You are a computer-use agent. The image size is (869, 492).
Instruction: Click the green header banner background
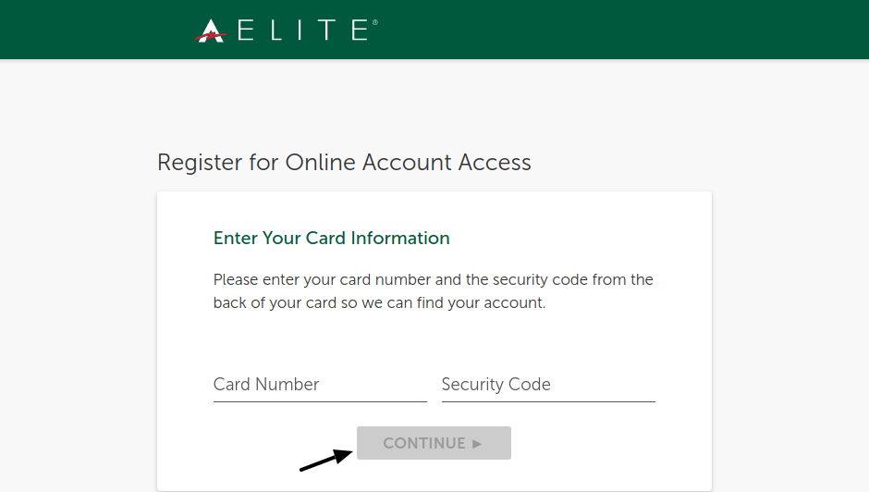[609, 30]
